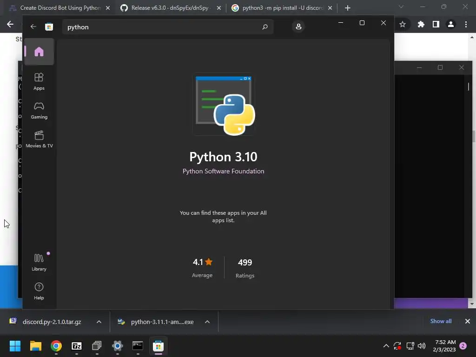Click the 4.1 Average rating
This screenshot has width=476, height=357.
pyautogui.click(x=202, y=268)
